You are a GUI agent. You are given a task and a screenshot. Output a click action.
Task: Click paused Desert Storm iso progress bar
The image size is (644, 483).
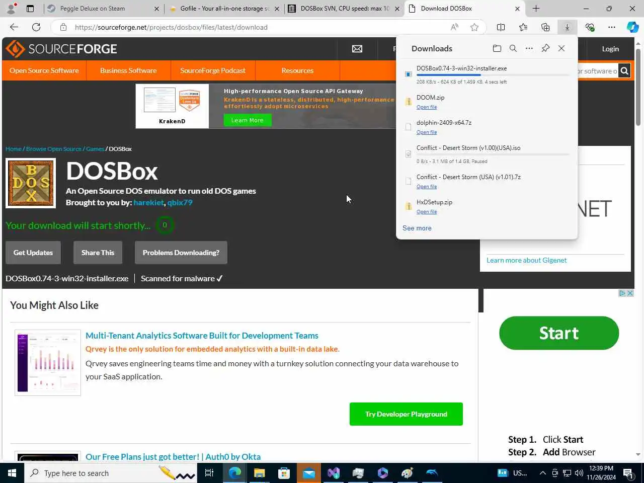[493, 154]
